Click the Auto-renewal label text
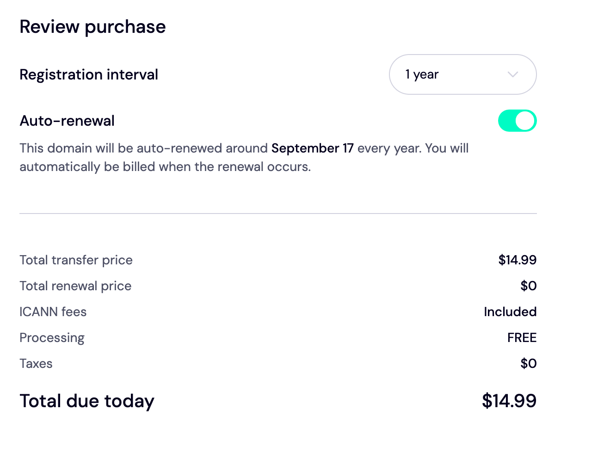 (x=67, y=121)
